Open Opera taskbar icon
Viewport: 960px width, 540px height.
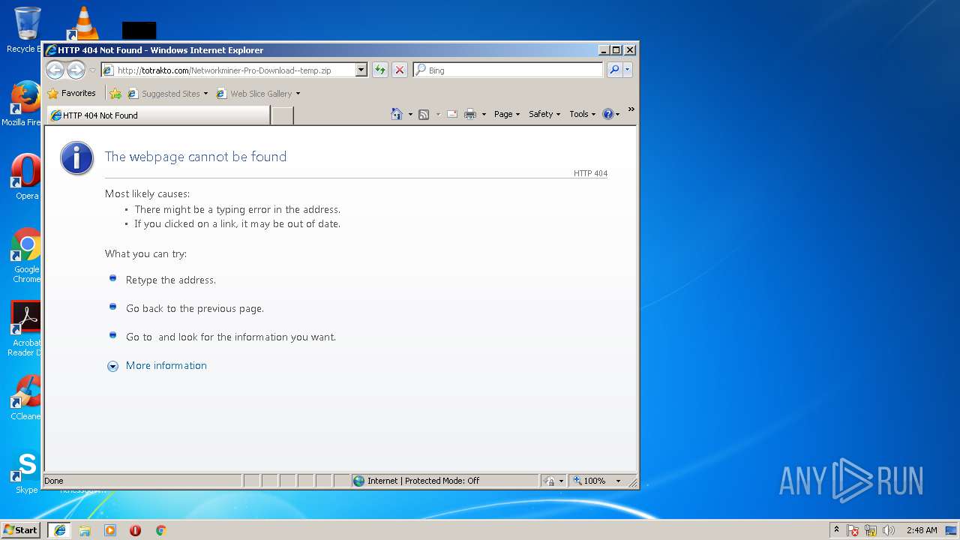click(x=135, y=530)
